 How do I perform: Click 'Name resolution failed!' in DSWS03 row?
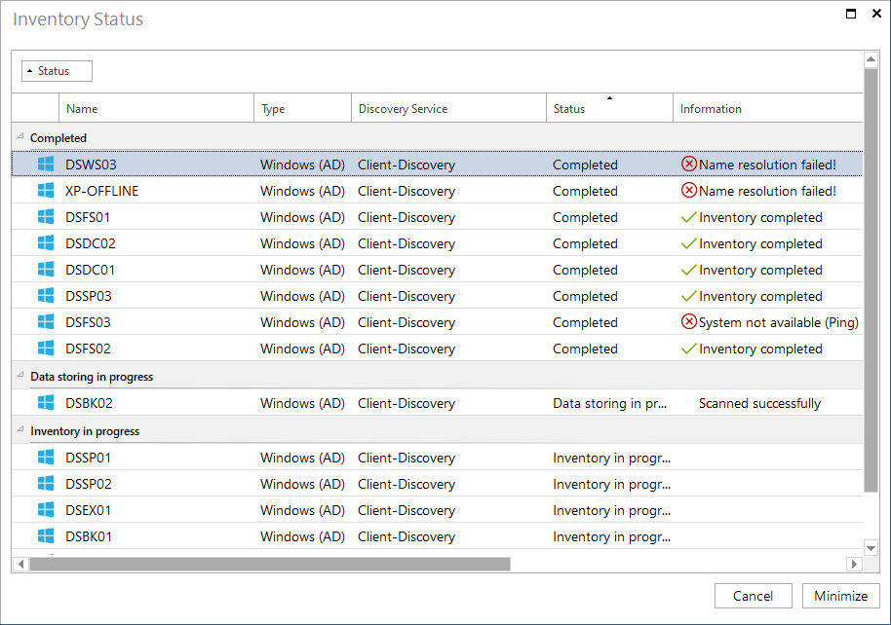click(x=767, y=165)
